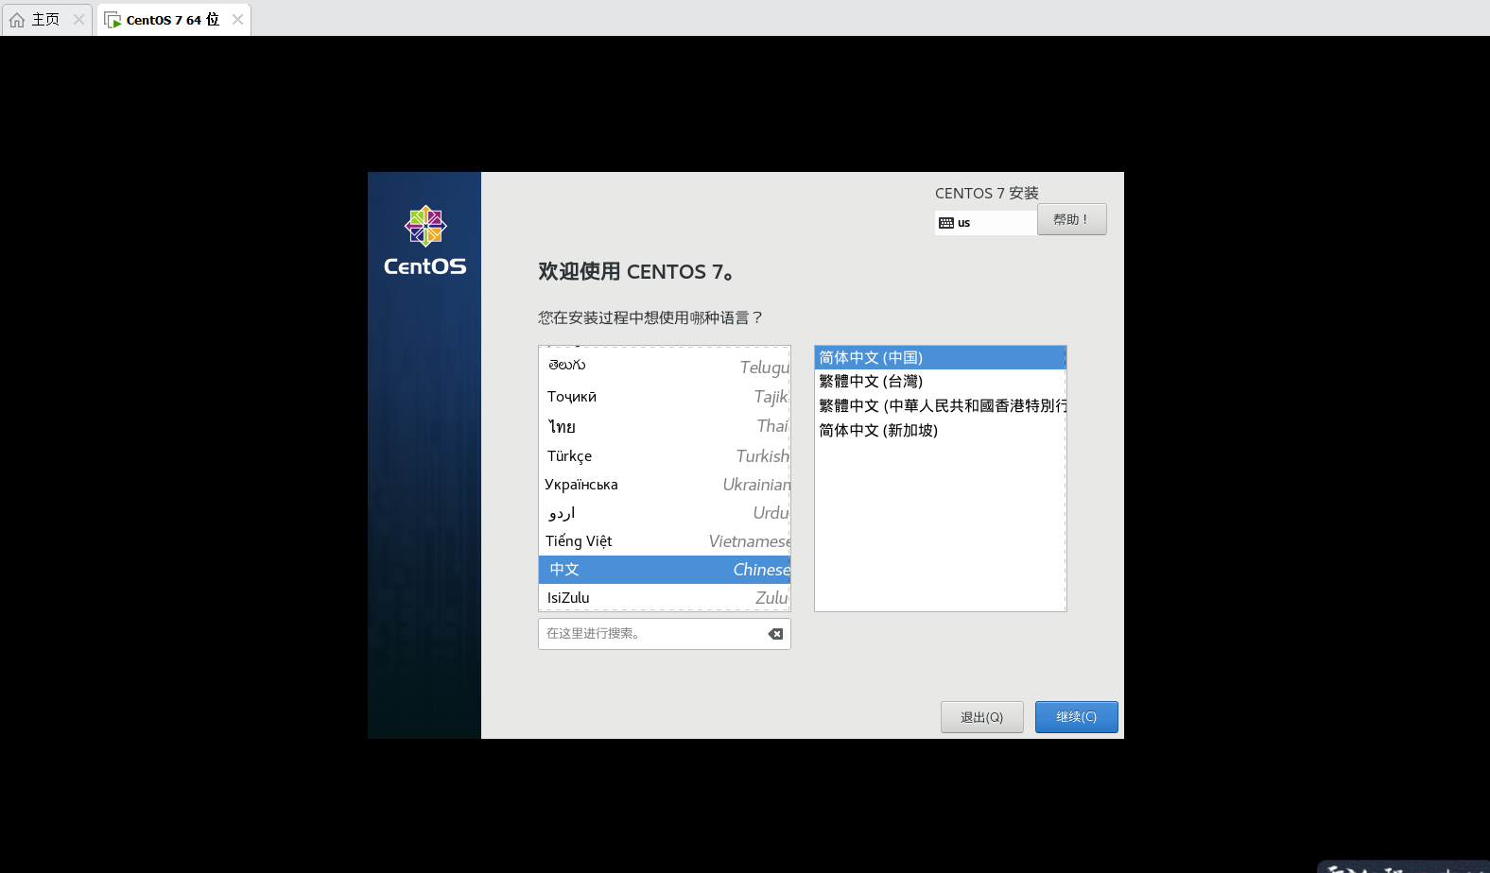Select Türkçe Turkish language
This screenshot has width=1490, height=873.
point(665,455)
